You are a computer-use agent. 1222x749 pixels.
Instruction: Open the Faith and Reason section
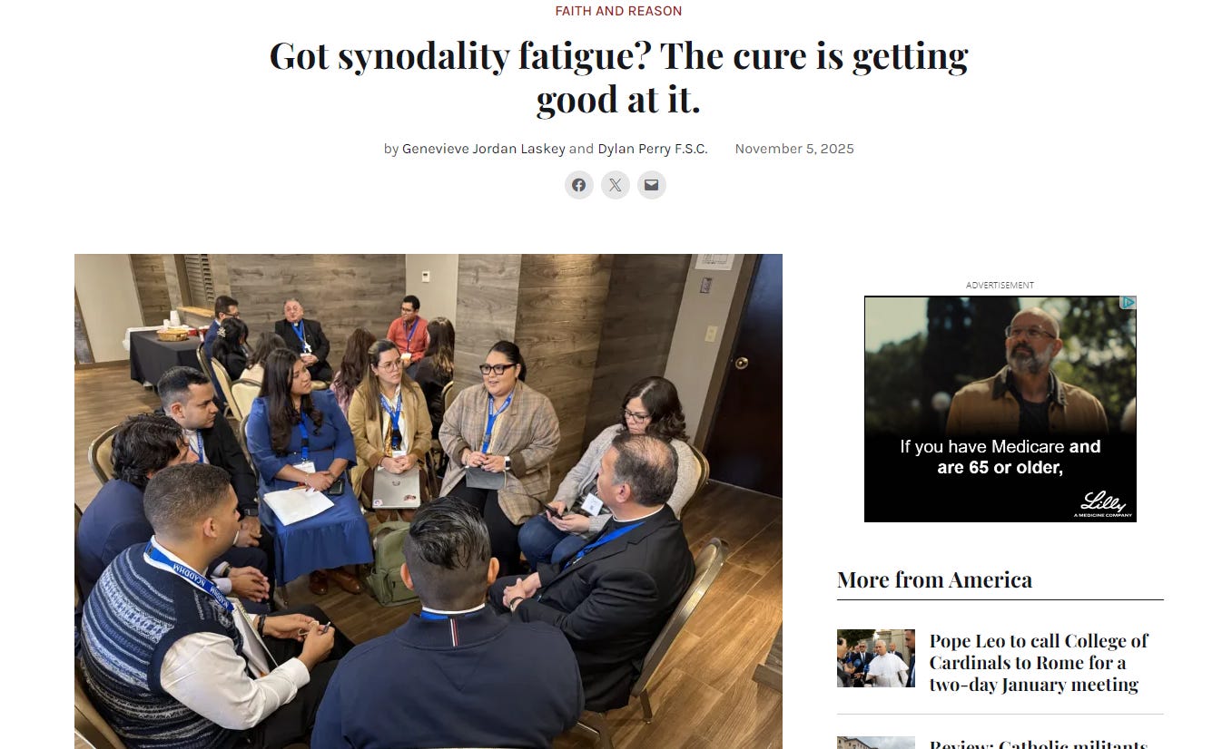tap(618, 11)
